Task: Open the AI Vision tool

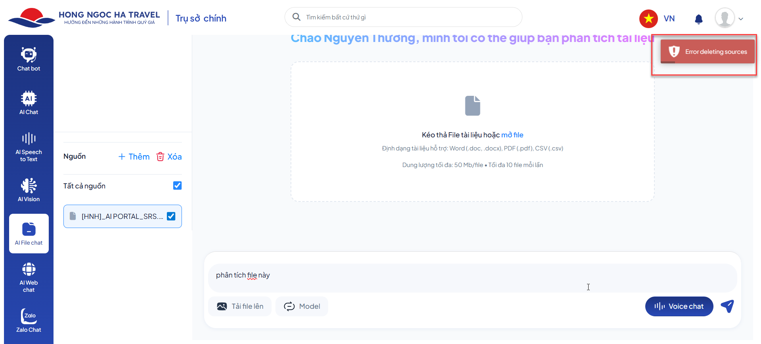Action: point(29,190)
